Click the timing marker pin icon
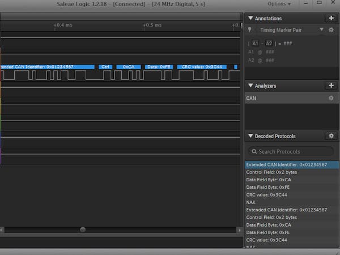 pyautogui.click(x=250, y=29)
